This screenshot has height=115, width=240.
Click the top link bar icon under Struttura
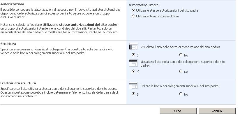pyautogui.click(x=133, y=63)
